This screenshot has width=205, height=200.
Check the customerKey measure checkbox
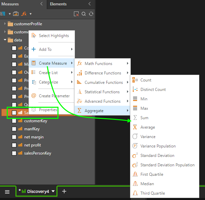pos(14,121)
